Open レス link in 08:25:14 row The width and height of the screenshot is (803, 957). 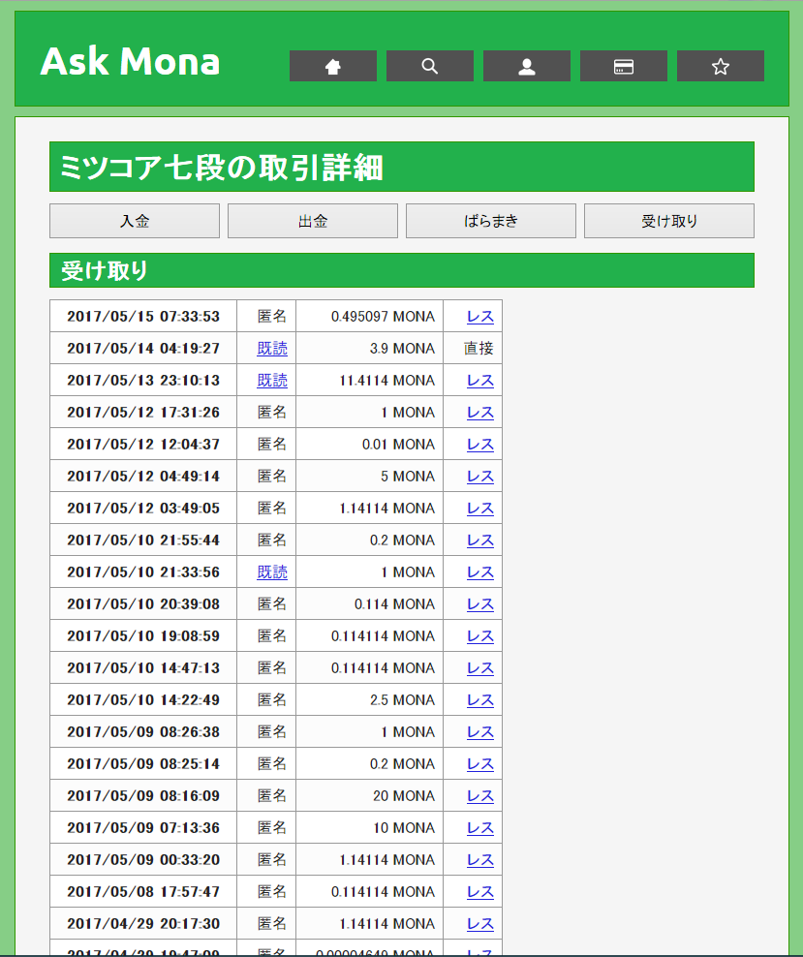[480, 763]
